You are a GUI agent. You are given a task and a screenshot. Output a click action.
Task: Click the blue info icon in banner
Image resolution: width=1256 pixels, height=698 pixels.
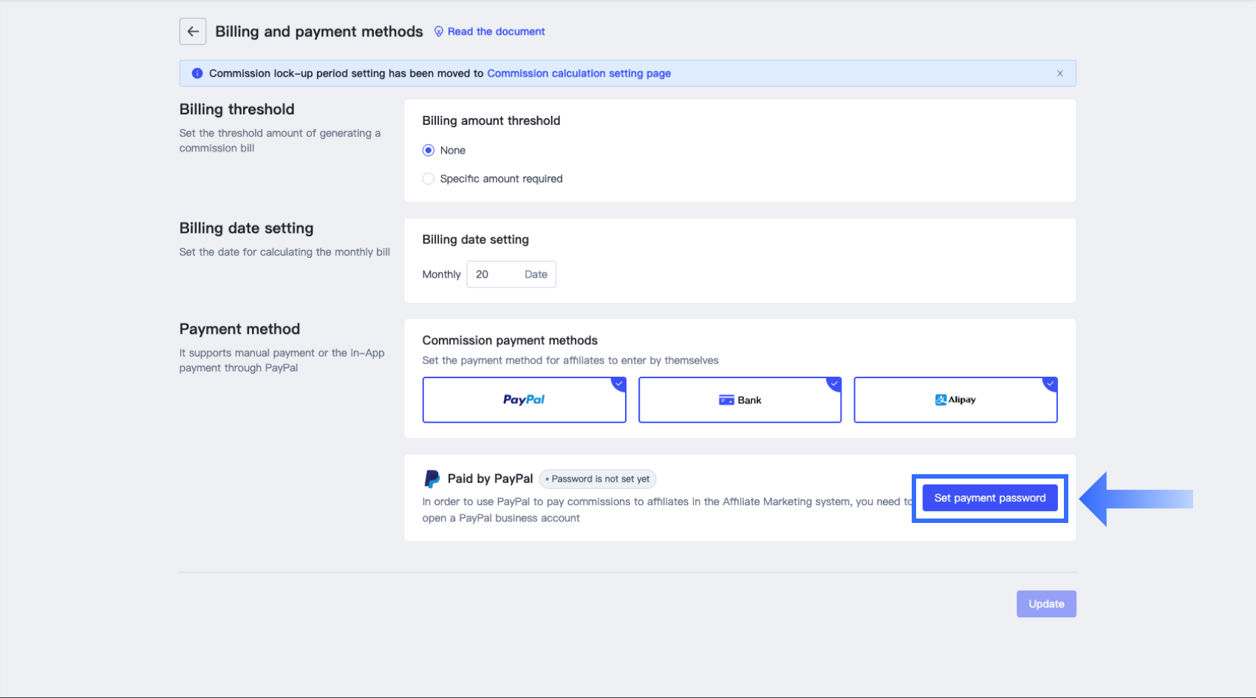[197, 74]
